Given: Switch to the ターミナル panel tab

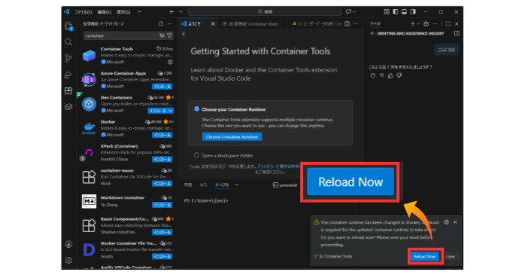Looking at the screenshot, I should [222, 185].
